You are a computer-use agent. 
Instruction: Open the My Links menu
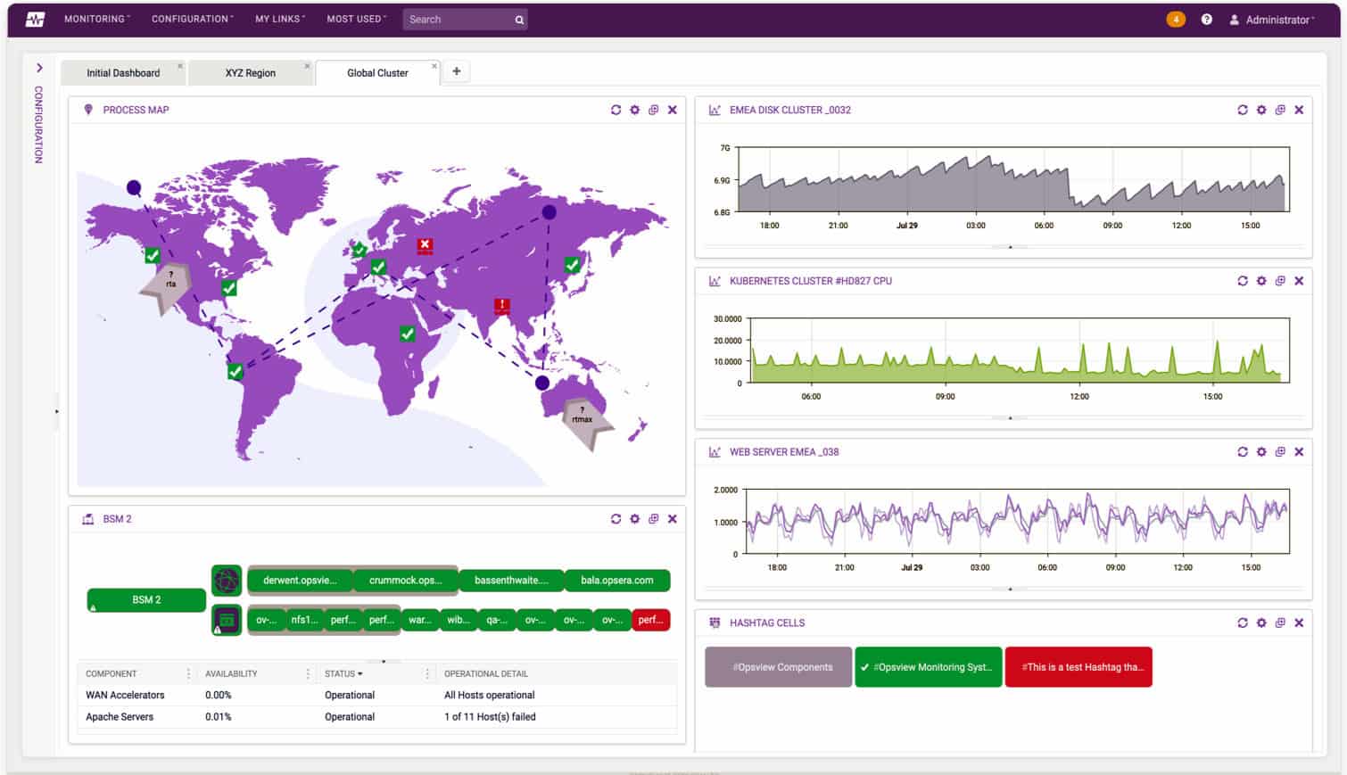[279, 19]
